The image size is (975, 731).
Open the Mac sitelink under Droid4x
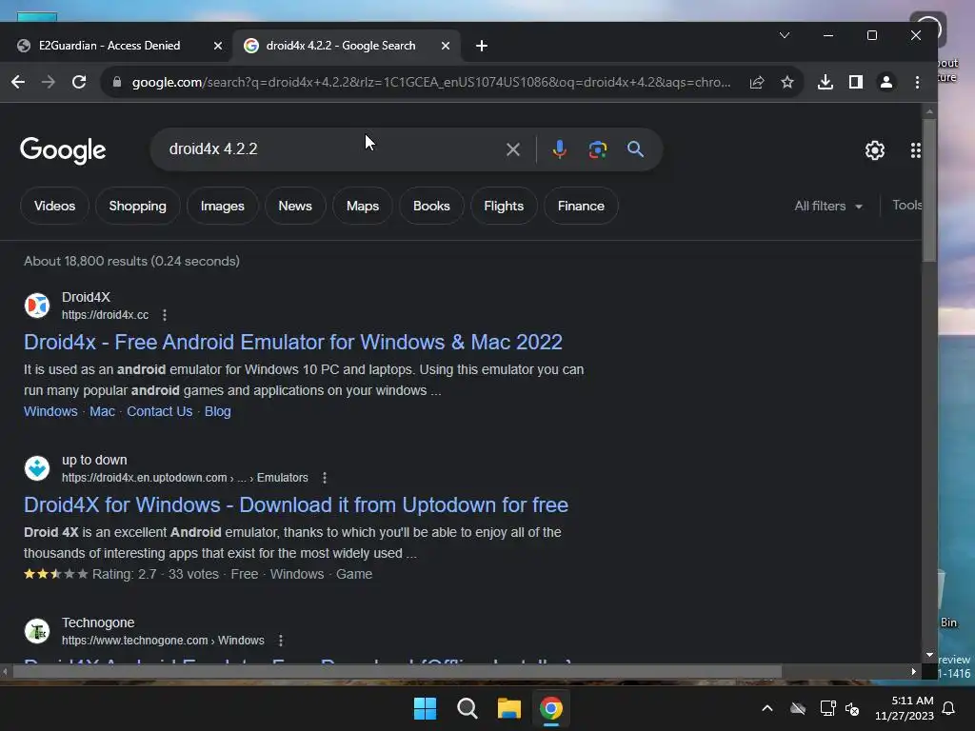(x=102, y=411)
